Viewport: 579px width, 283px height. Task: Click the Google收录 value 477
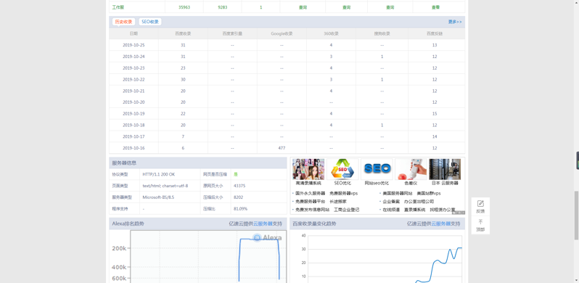(282, 148)
